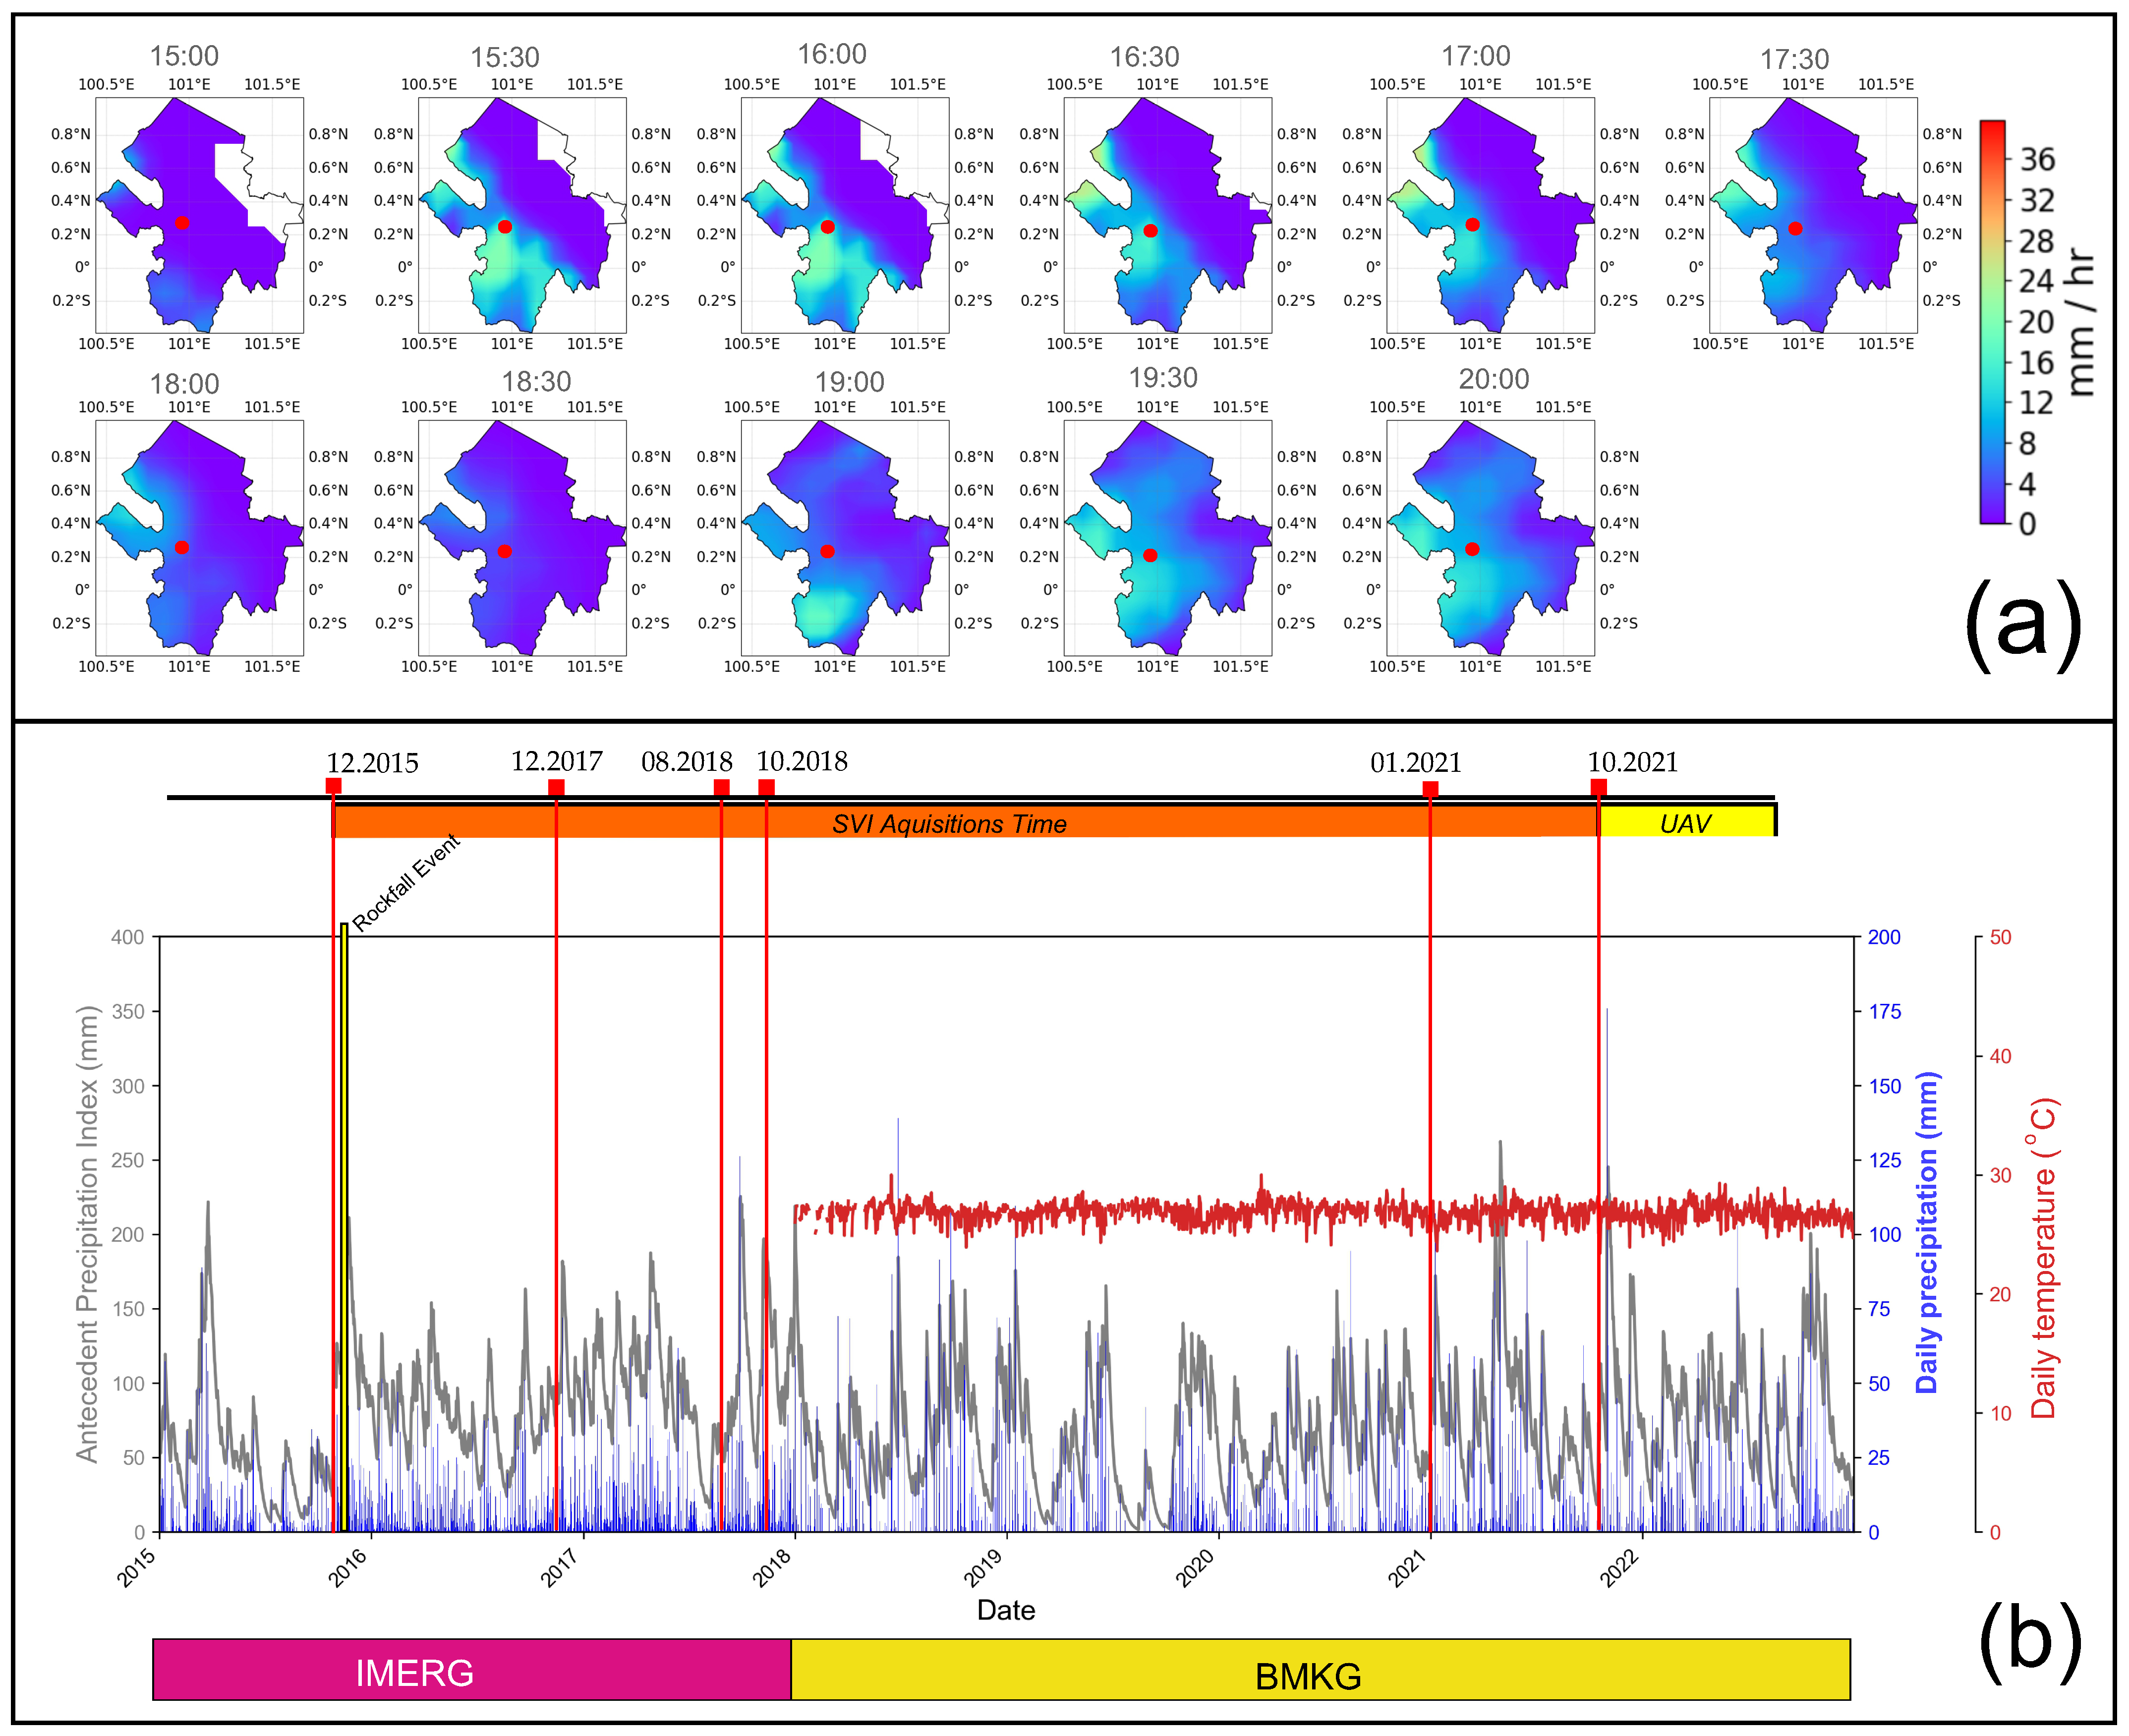Click the 16:00 rainfall map panel

[x=845, y=215]
